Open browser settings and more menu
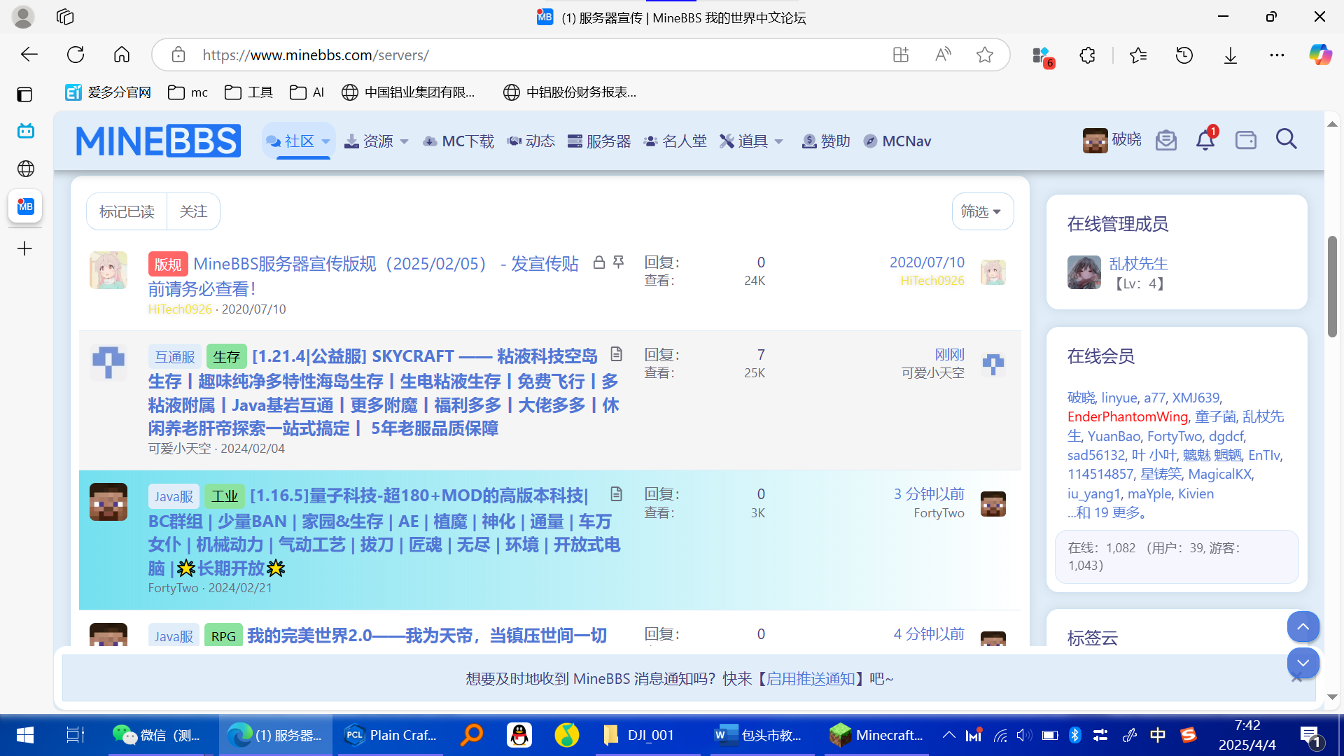 click(1277, 55)
